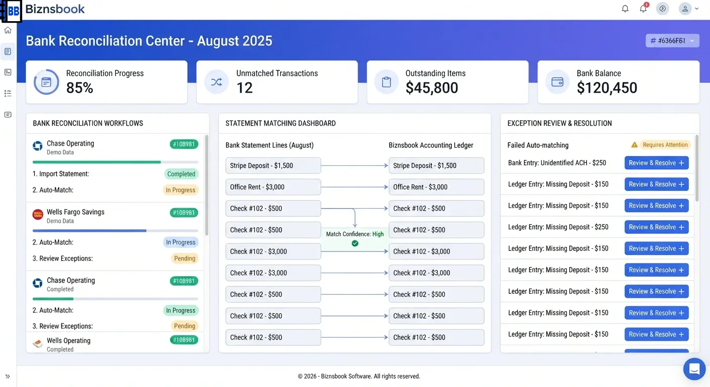
Task: Select Stripe Deposit in Bank Statement Lines
Action: pyautogui.click(x=273, y=166)
